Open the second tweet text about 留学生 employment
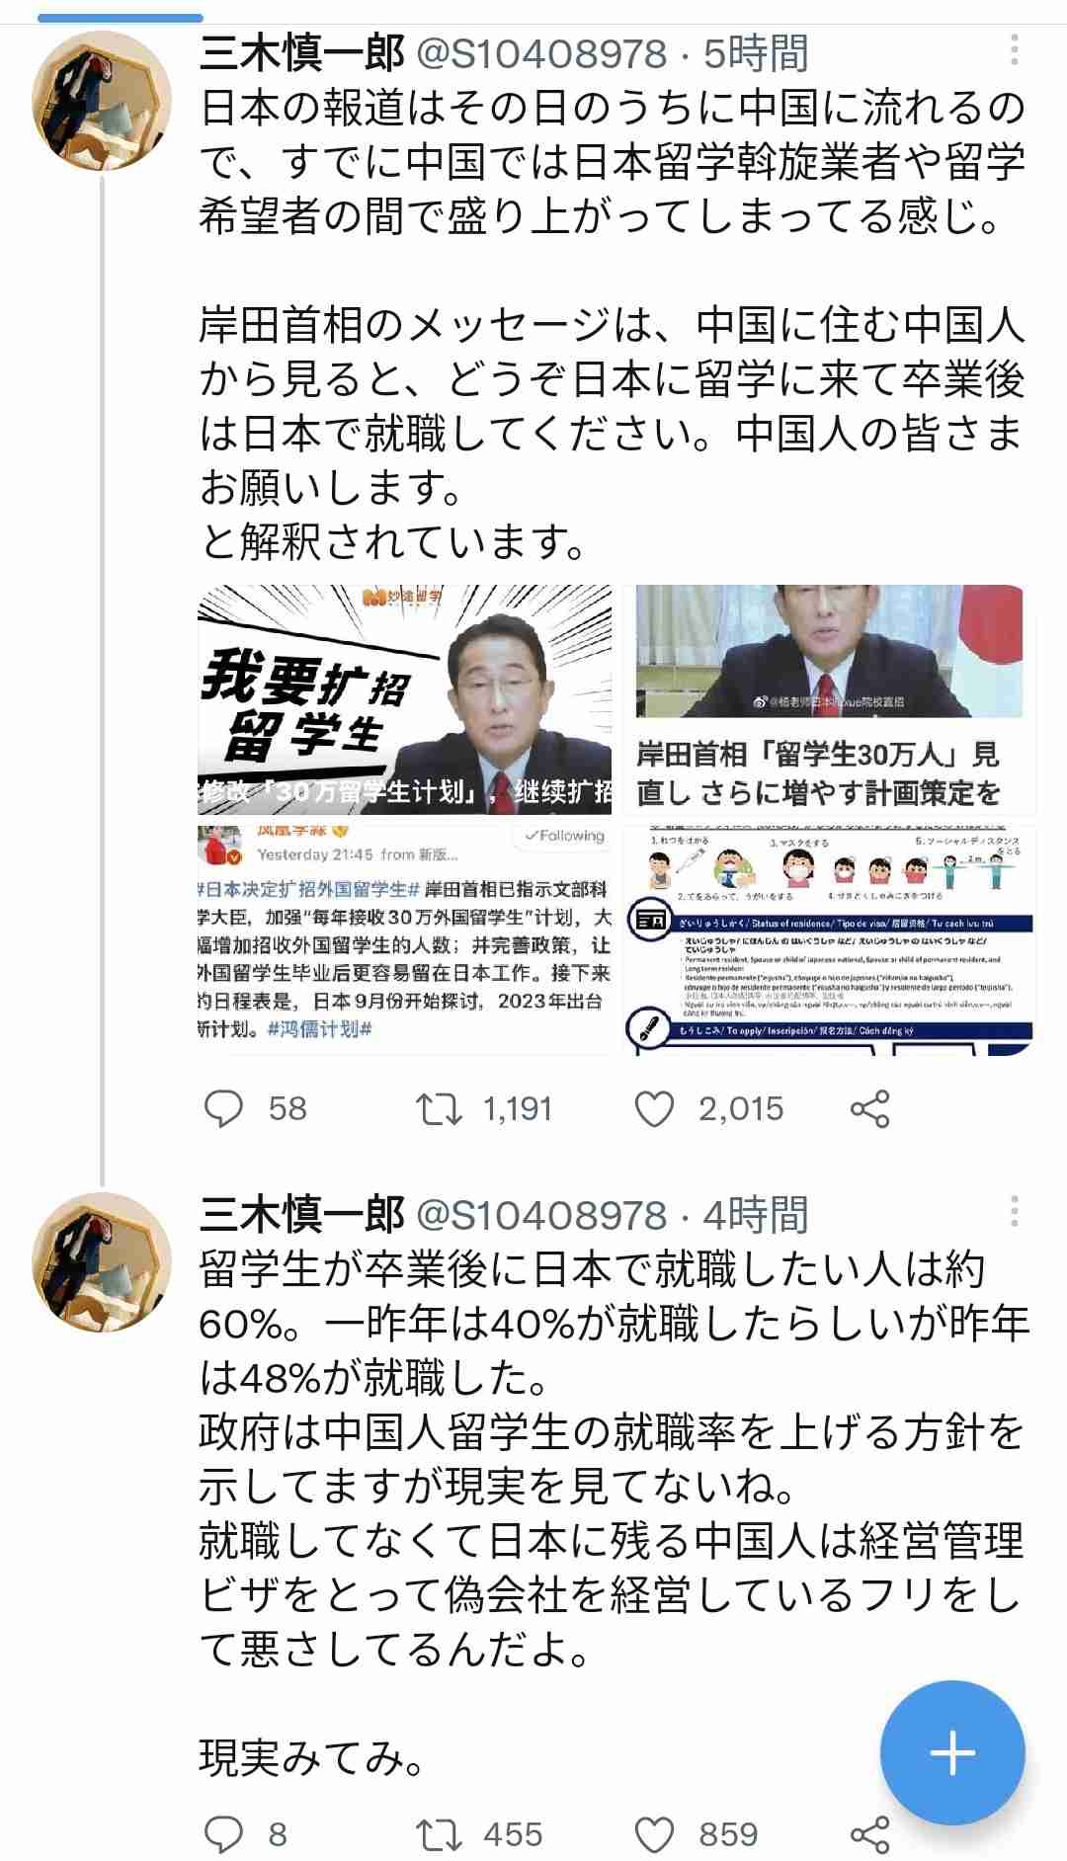Image resolution: width=1067 pixels, height=1861 pixels. click(613, 1512)
